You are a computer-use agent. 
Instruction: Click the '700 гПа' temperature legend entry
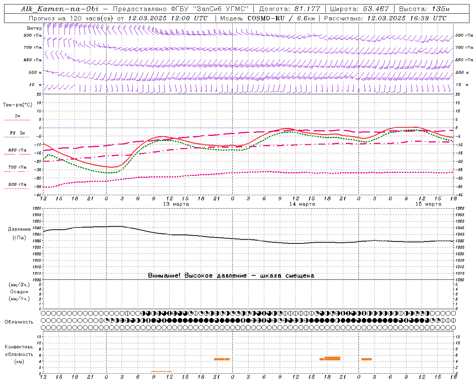(x=17, y=167)
